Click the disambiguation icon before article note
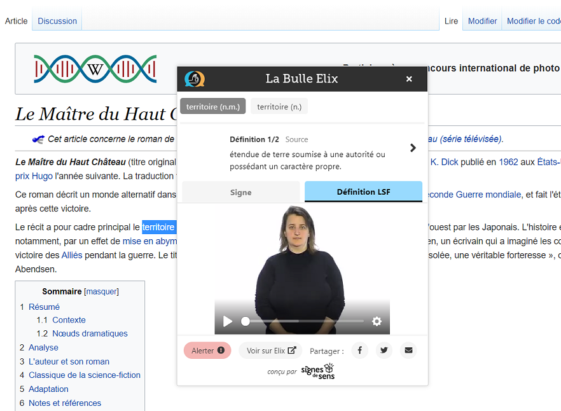The height and width of the screenshot is (411, 561). [x=38, y=139]
